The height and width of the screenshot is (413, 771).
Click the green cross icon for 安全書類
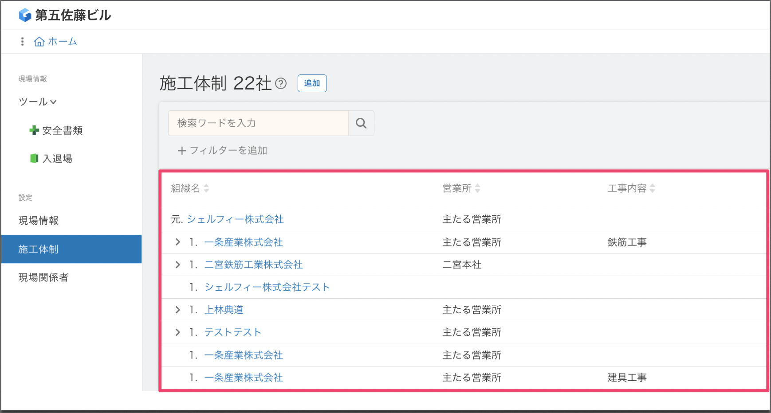[34, 130]
